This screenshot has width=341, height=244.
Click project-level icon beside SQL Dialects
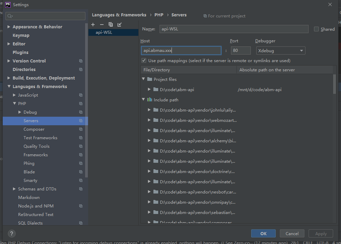click(81, 223)
